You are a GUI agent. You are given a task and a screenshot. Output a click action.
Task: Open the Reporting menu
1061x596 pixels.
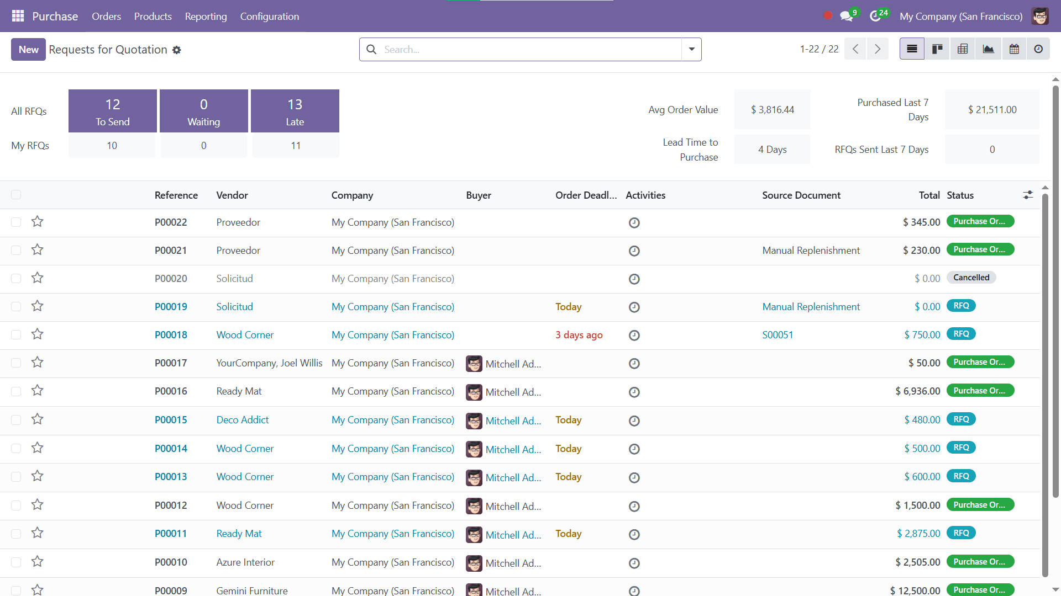[206, 17]
